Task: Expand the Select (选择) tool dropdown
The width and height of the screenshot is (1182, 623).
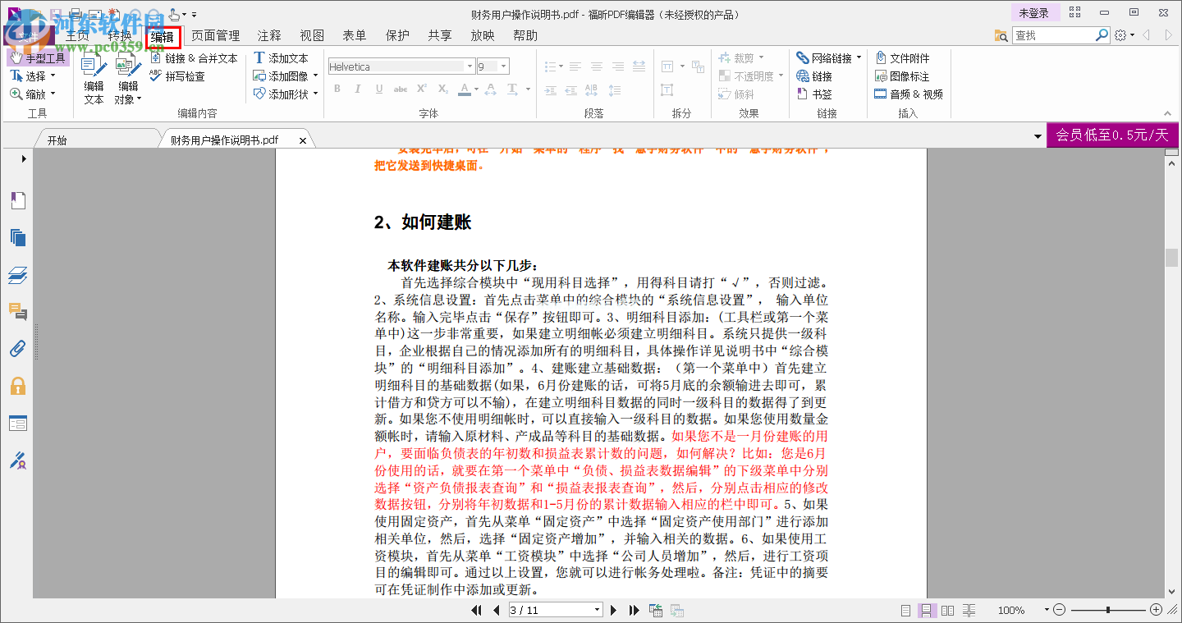Action: 53,76
